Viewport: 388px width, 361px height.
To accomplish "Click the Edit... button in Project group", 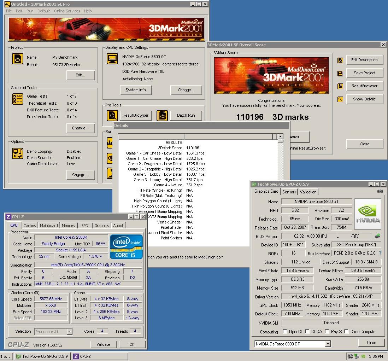I will pos(81,75).
